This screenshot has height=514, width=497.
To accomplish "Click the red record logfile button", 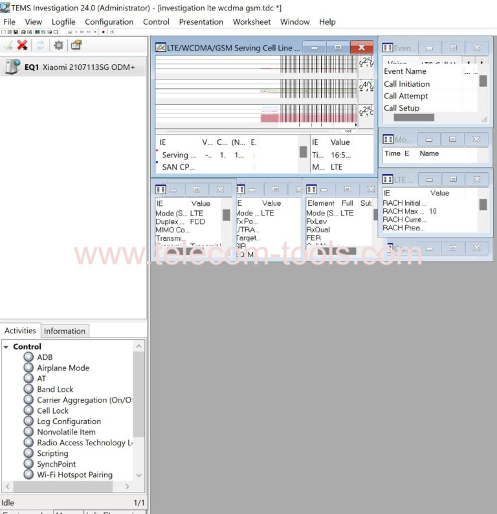I will (x=103, y=32).
